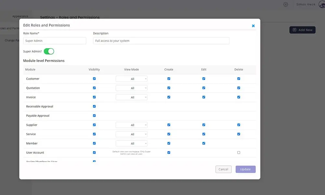
Task: Open Appearance settings menu item
Action: coord(20,16)
